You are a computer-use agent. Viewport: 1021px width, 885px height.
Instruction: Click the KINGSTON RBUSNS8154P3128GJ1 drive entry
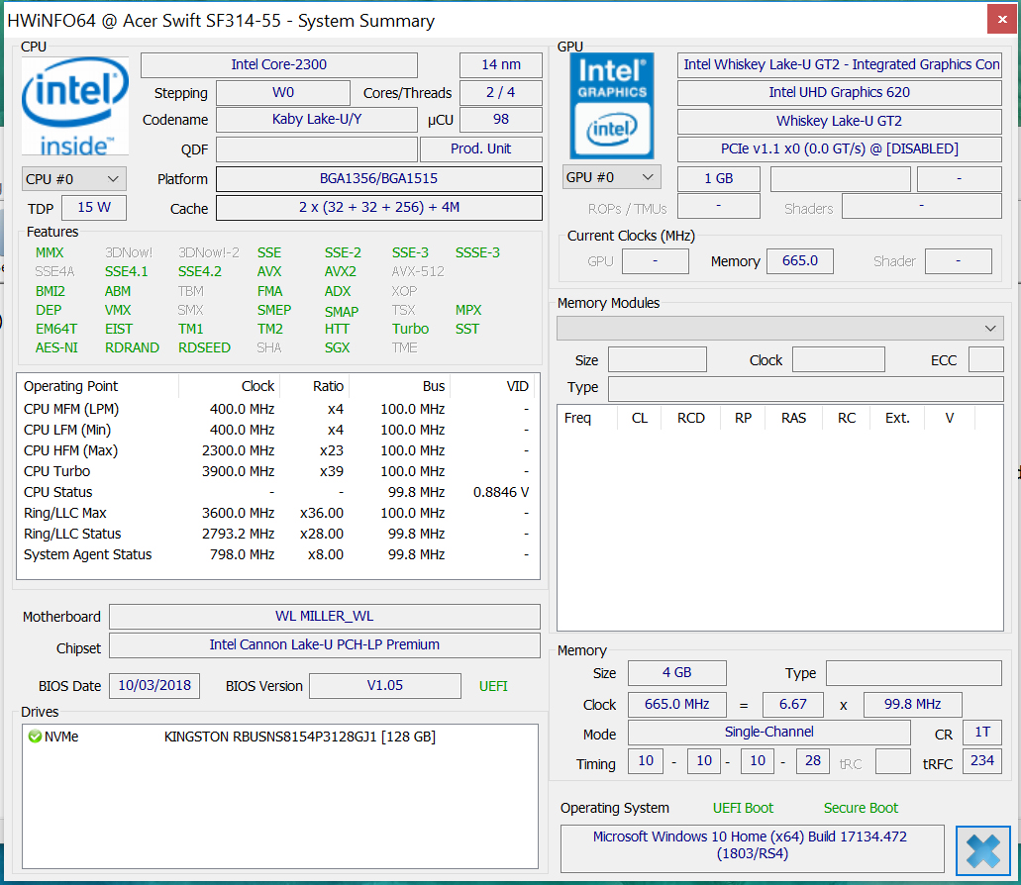pyautogui.click(x=299, y=737)
